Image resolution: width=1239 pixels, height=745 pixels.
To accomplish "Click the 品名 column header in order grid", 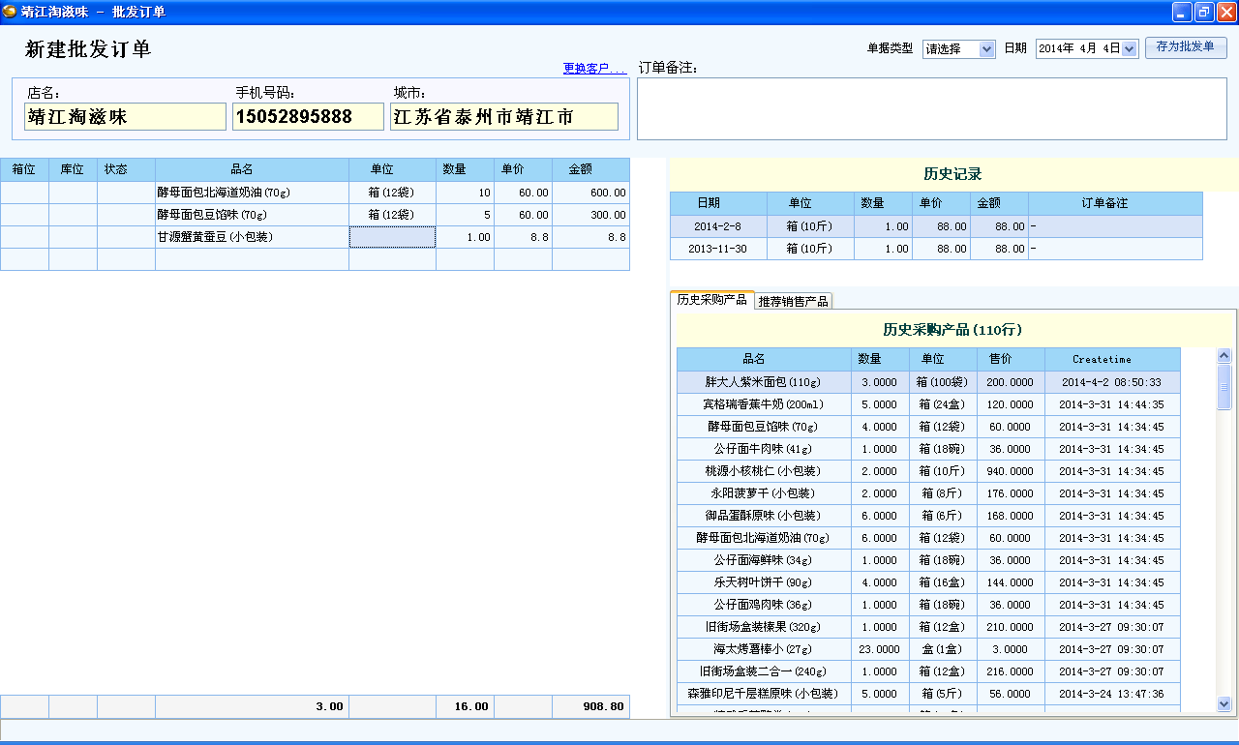I will click(252, 169).
